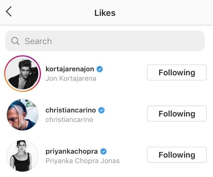The width and height of the screenshot is (213, 177).
Task: Click the magnifying glass search icon
Action: pyautogui.click(x=15, y=41)
